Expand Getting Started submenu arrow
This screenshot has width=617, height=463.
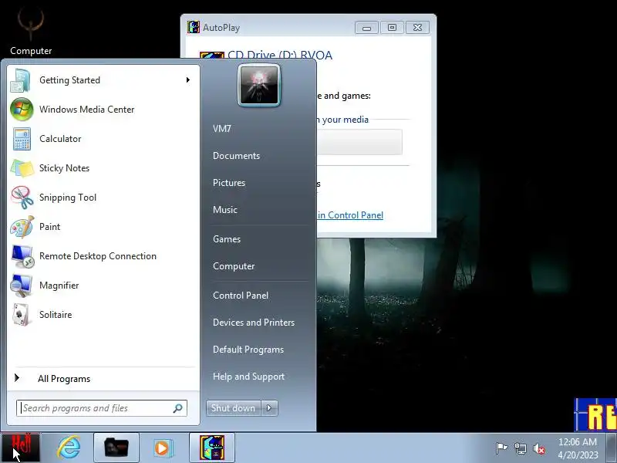coord(188,80)
